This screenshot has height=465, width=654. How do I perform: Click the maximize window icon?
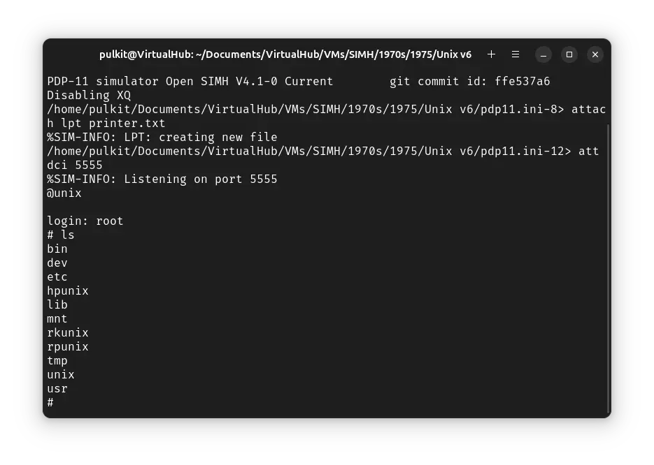[x=569, y=54]
